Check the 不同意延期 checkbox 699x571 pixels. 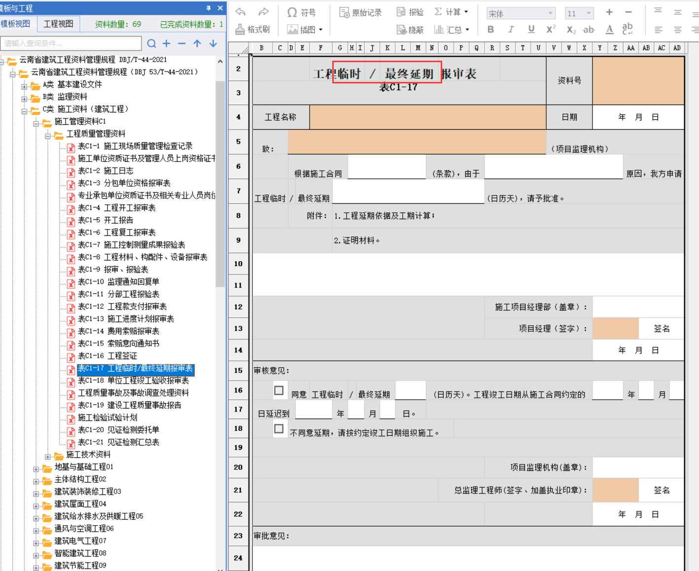(x=279, y=428)
